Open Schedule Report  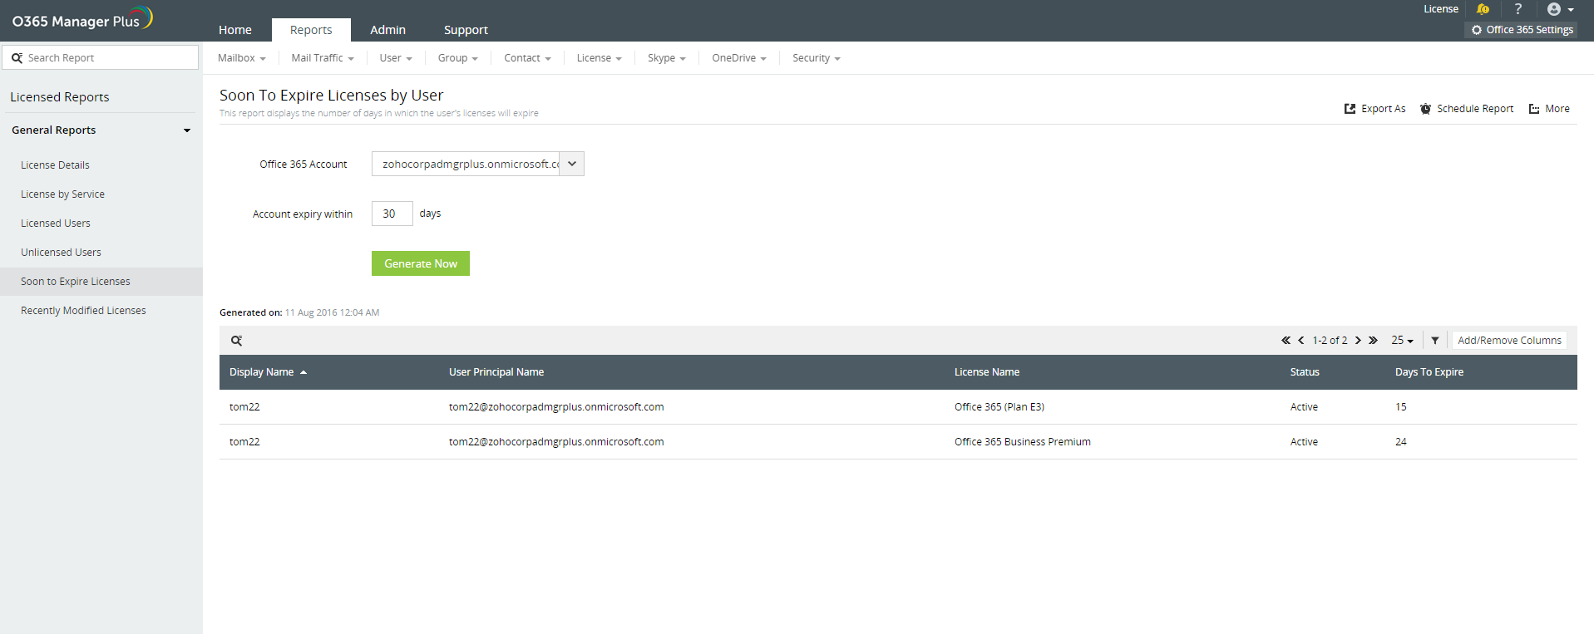1467,109
